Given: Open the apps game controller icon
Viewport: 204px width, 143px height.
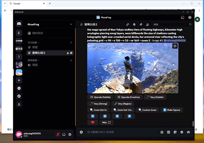Looking at the screenshot, I should pos(188,132).
